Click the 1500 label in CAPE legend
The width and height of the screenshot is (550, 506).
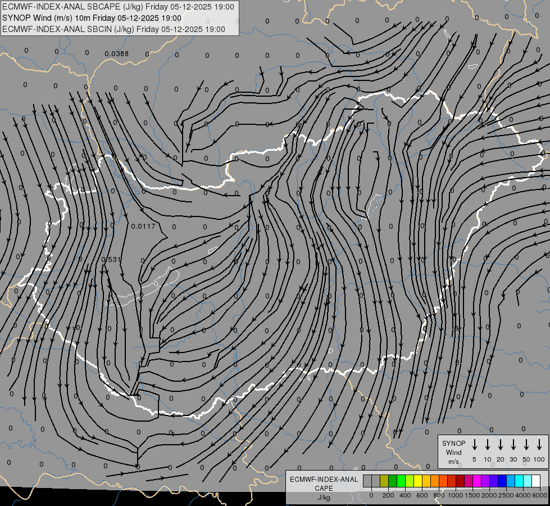click(x=472, y=495)
